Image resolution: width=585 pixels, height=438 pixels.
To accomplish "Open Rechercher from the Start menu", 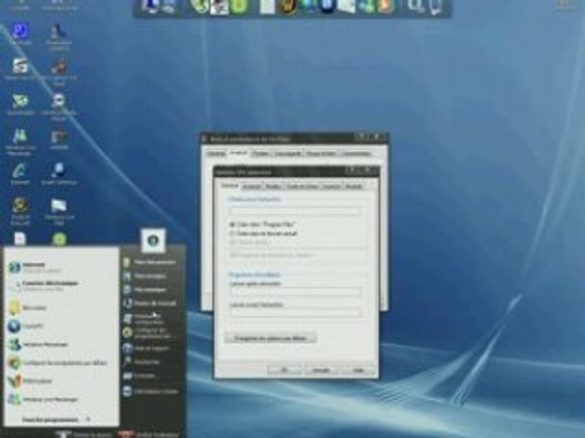I will tap(142, 361).
